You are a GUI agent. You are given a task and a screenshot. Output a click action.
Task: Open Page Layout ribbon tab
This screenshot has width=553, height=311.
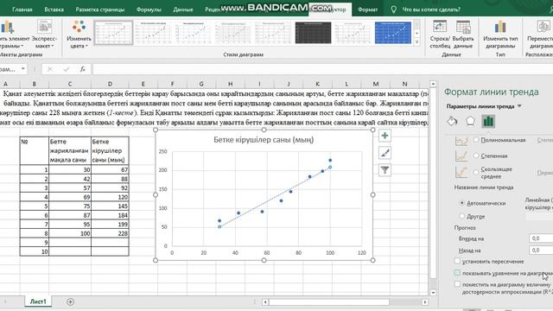100,10
